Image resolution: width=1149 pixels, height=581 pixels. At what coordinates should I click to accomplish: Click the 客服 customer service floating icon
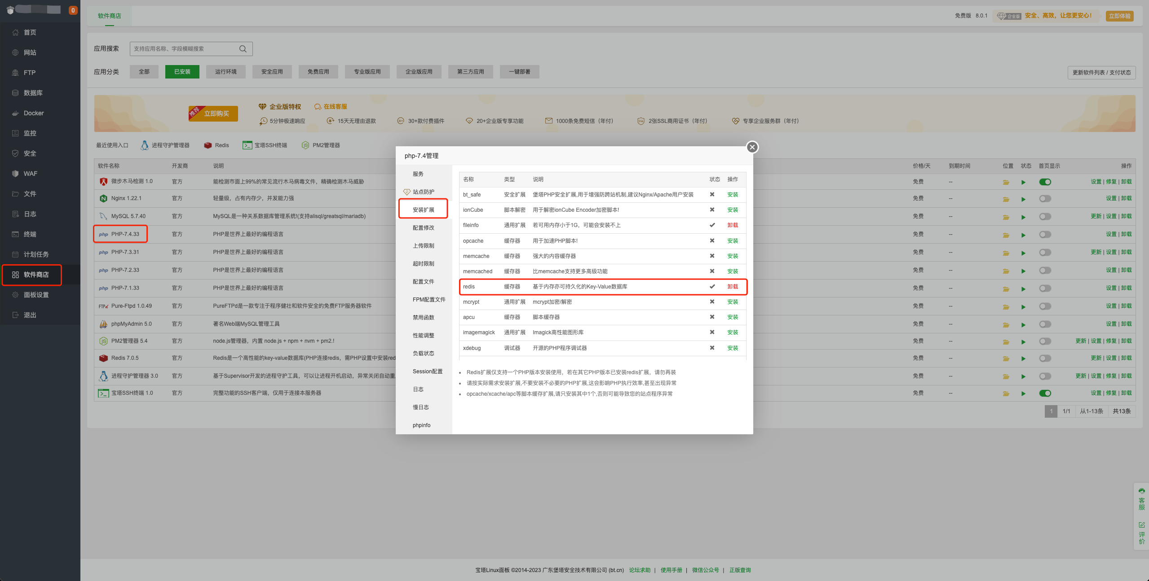(x=1141, y=499)
